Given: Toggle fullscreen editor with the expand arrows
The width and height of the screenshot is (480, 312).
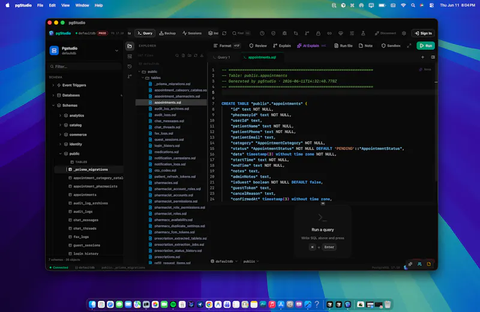Looking at the screenshot, I should (409, 46).
